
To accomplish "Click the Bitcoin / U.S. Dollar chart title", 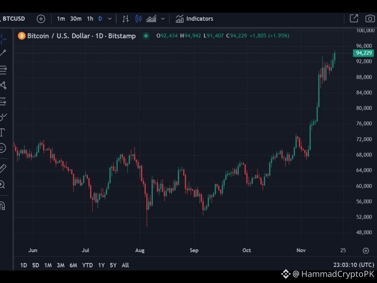I will coord(81,36).
